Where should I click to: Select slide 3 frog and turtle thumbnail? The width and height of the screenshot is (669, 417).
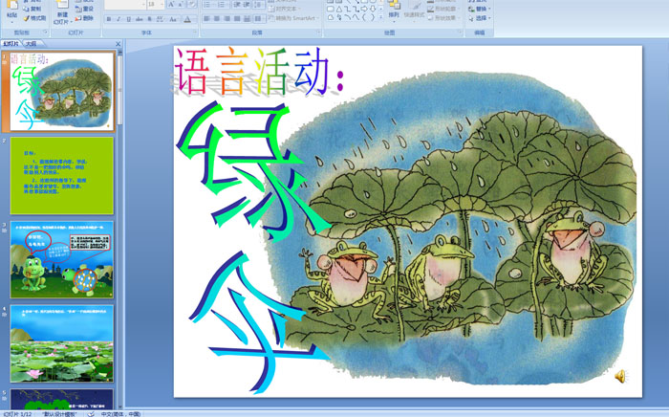[62, 259]
